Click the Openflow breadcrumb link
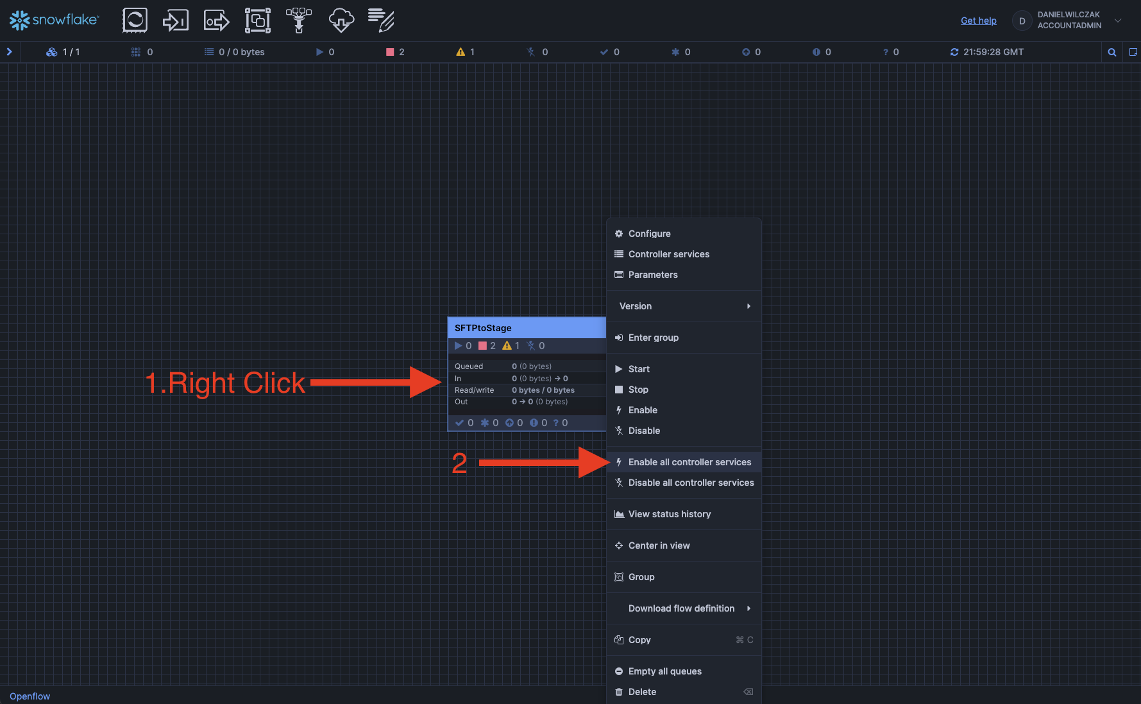1141x704 pixels. coord(30,696)
